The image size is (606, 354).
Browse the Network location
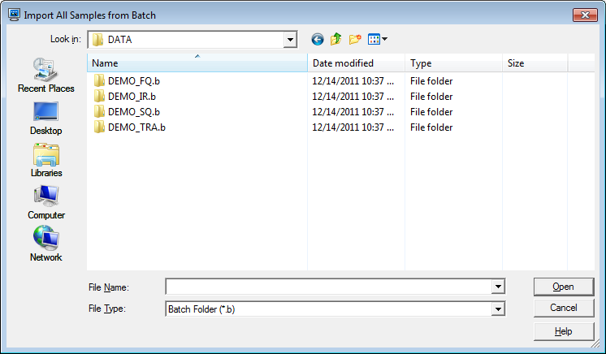pyautogui.click(x=46, y=244)
